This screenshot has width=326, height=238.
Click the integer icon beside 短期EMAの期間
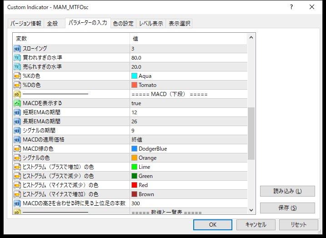coord(17,112)
